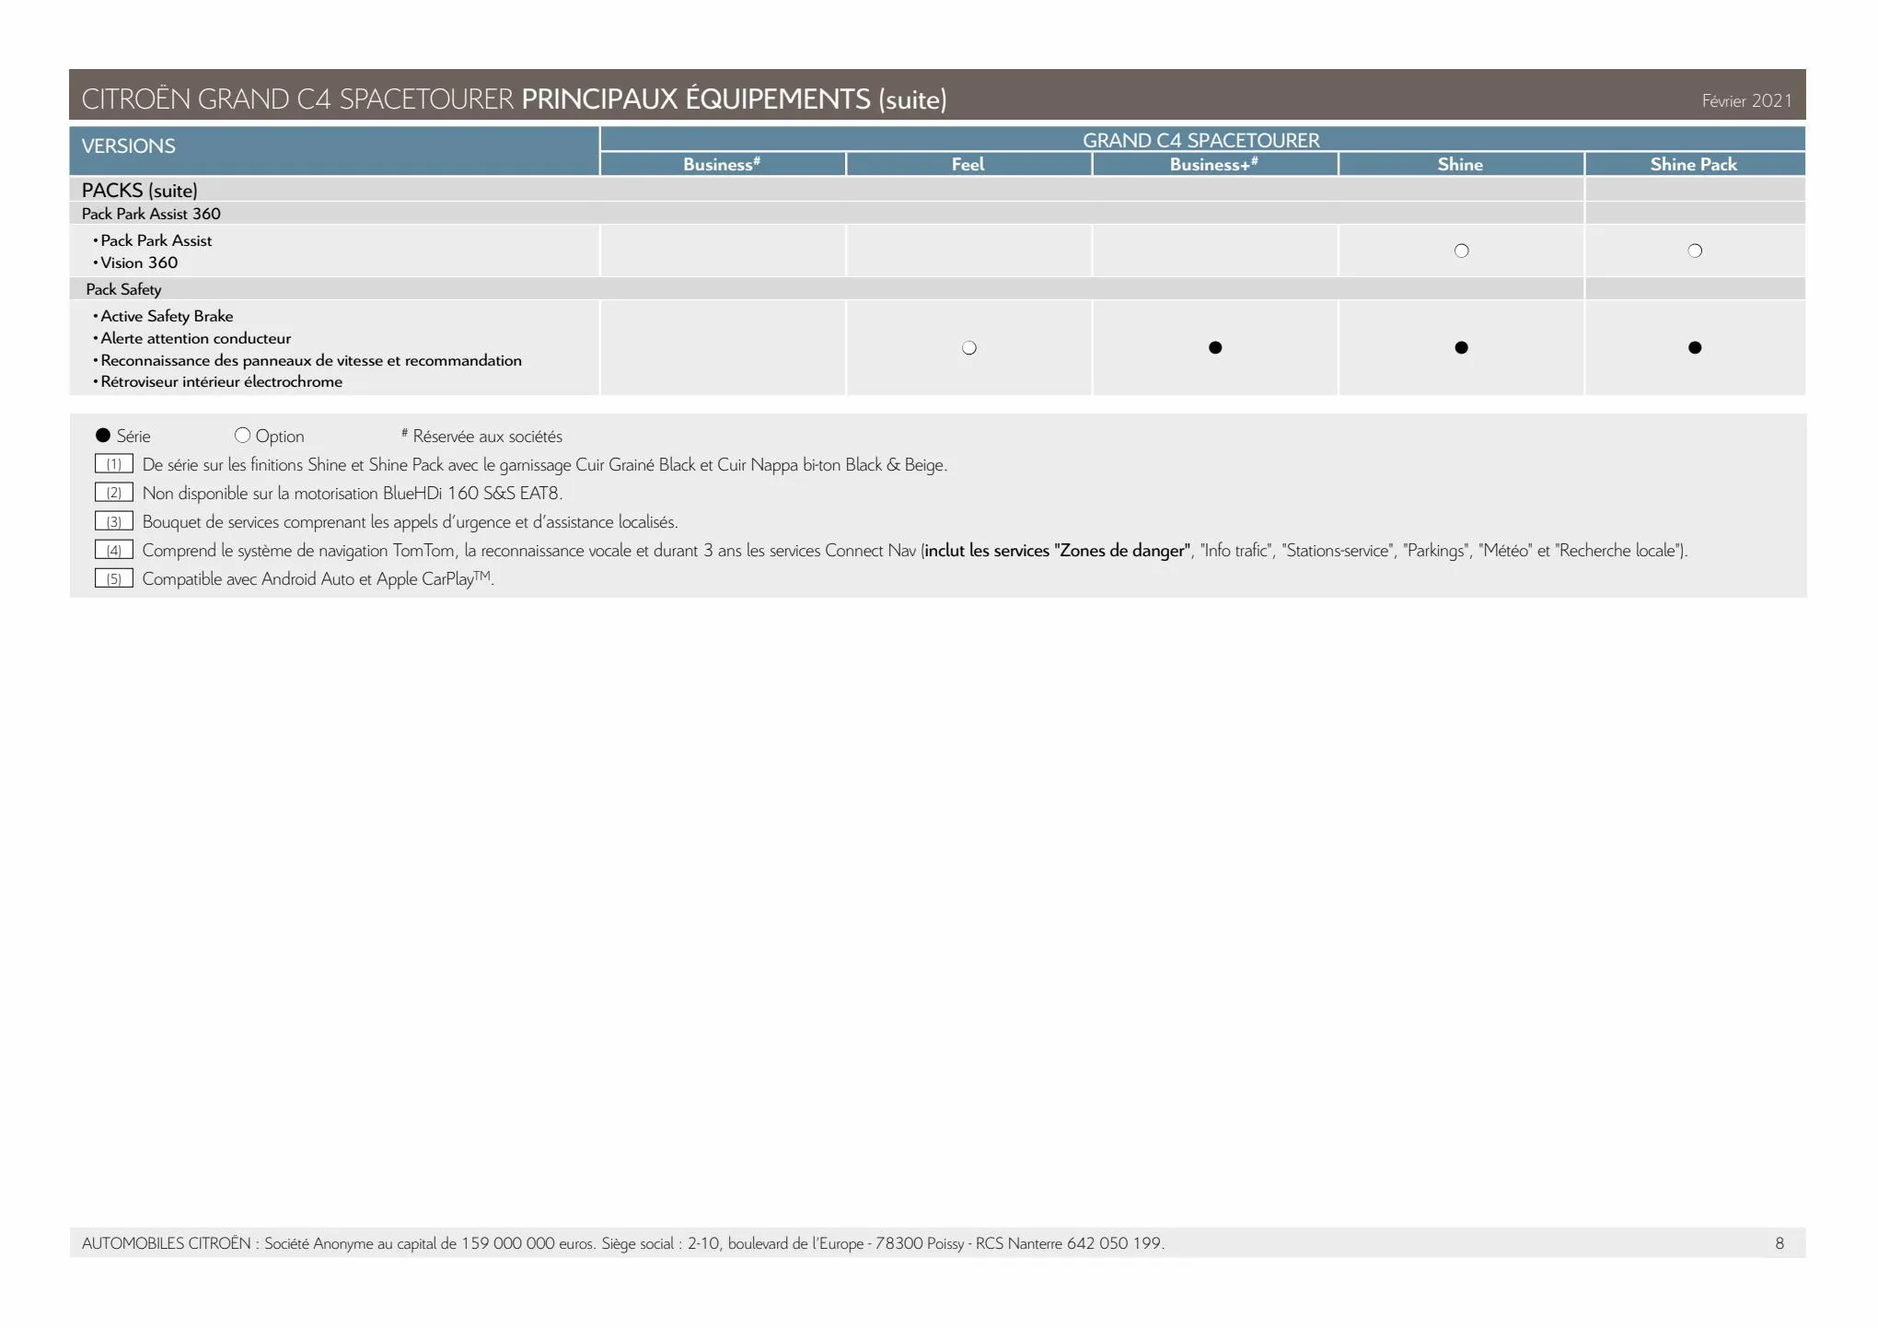Click the PACKS (suite) section heading
The width and height of the screenshot is (1878, 1328).
pyautogui.click(x=140, y=191)
